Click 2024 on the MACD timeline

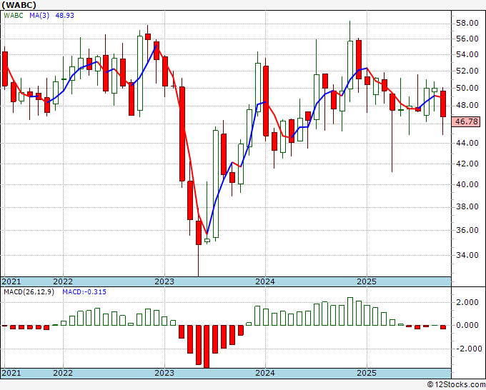tap(265, 373)
